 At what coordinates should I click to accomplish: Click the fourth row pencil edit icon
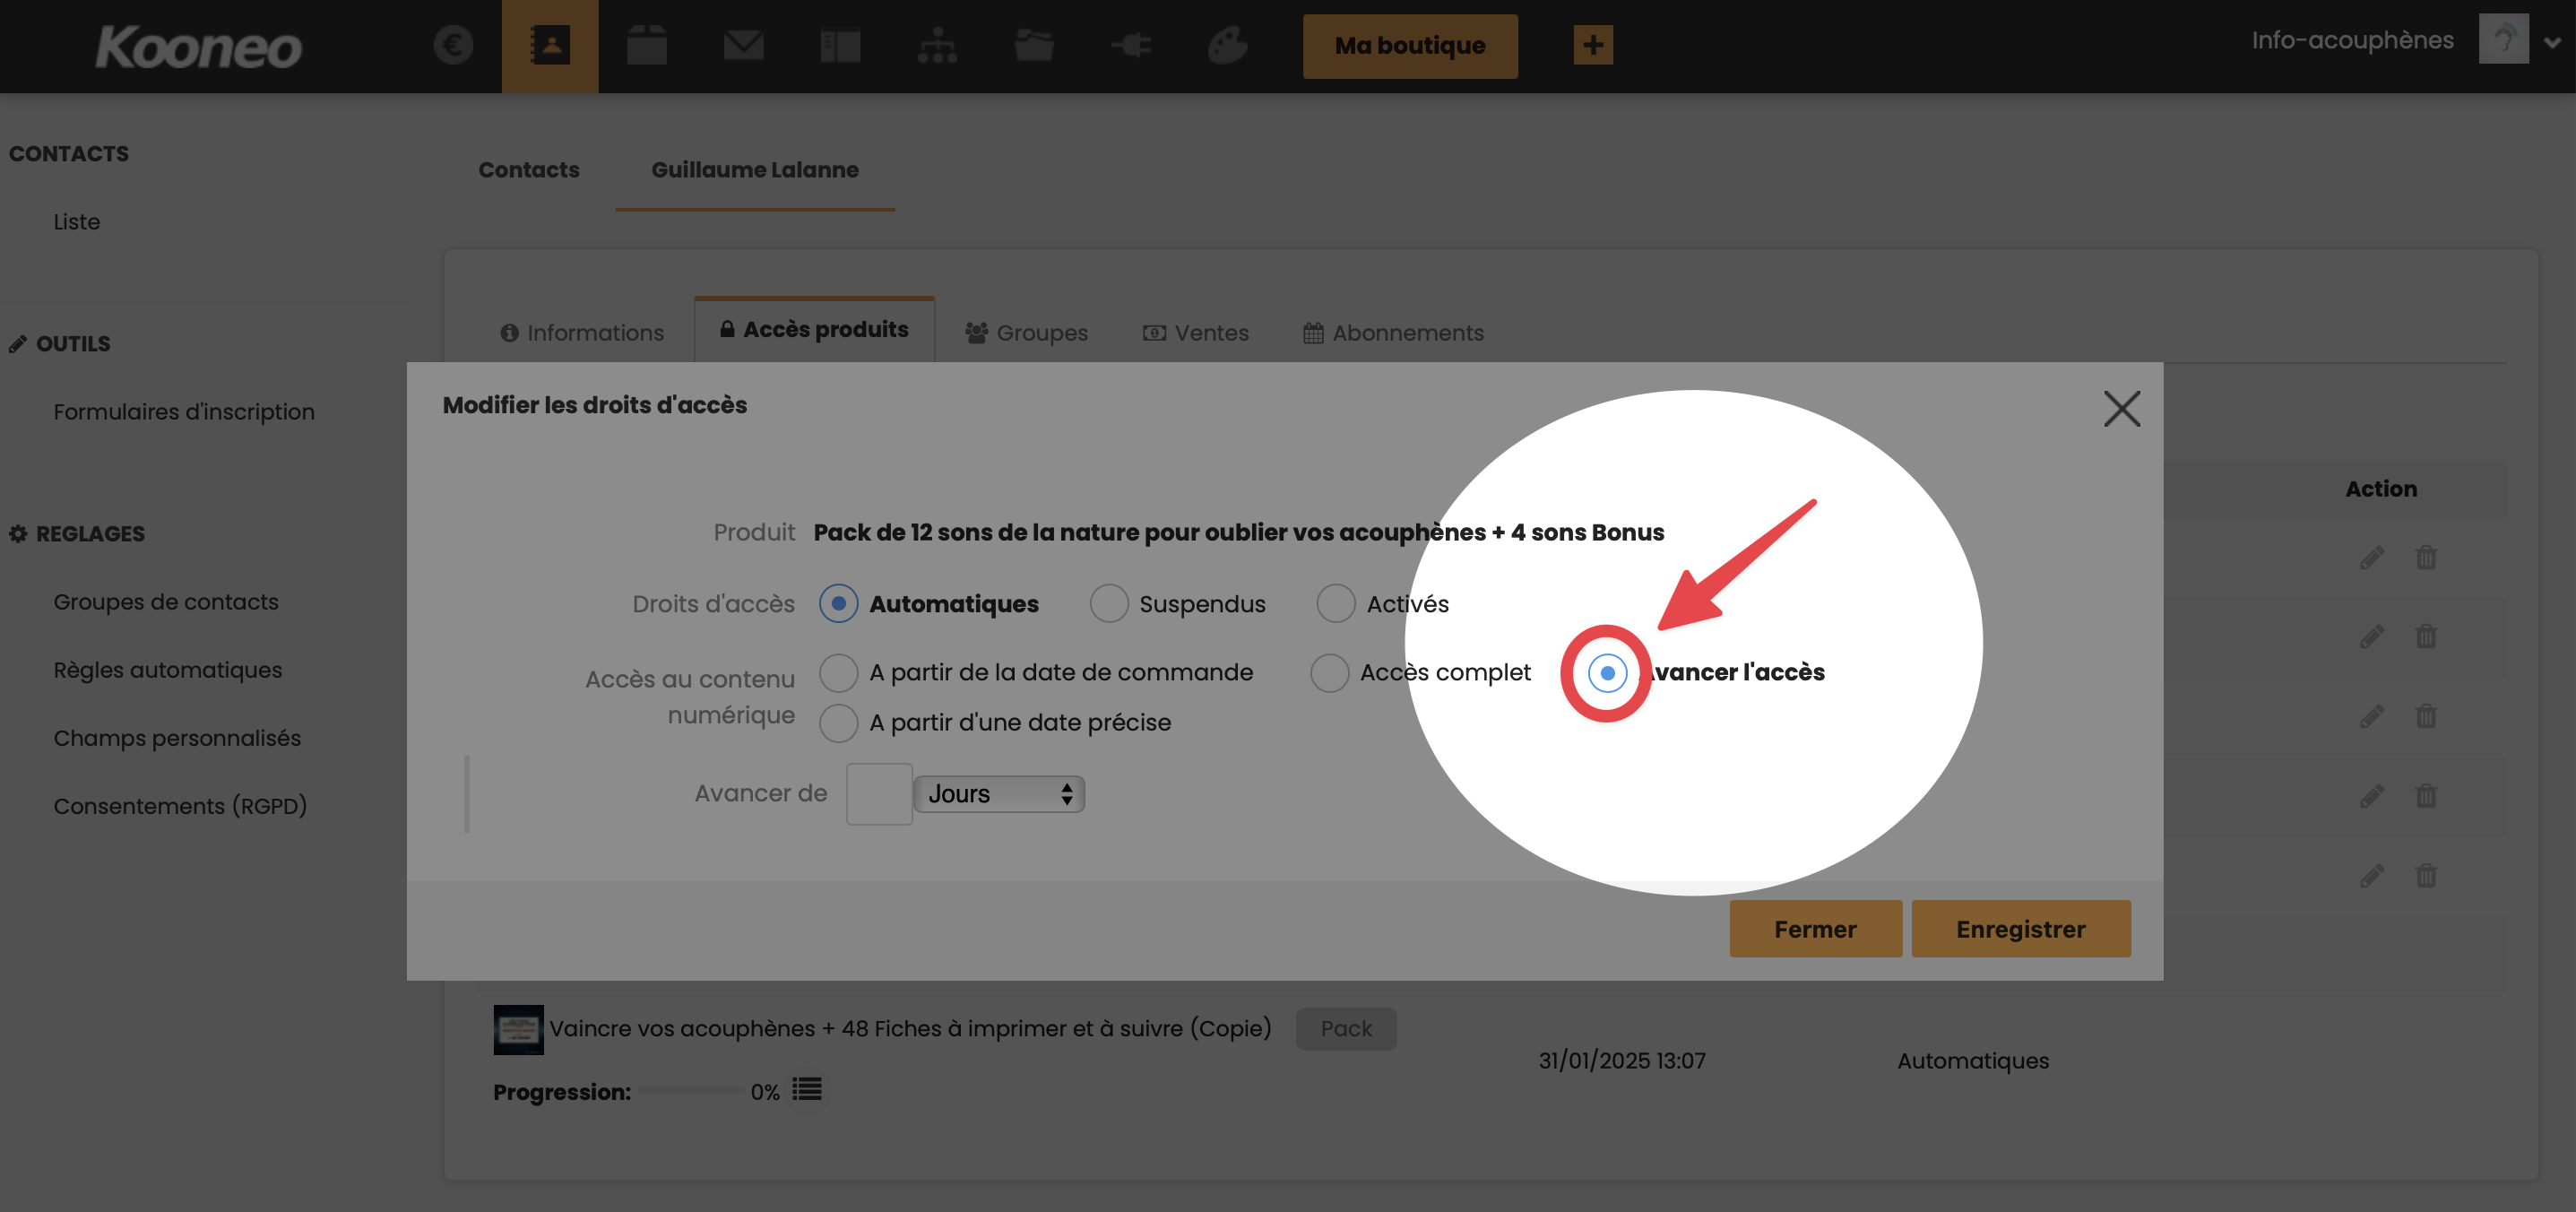(x=2372, y=796)
